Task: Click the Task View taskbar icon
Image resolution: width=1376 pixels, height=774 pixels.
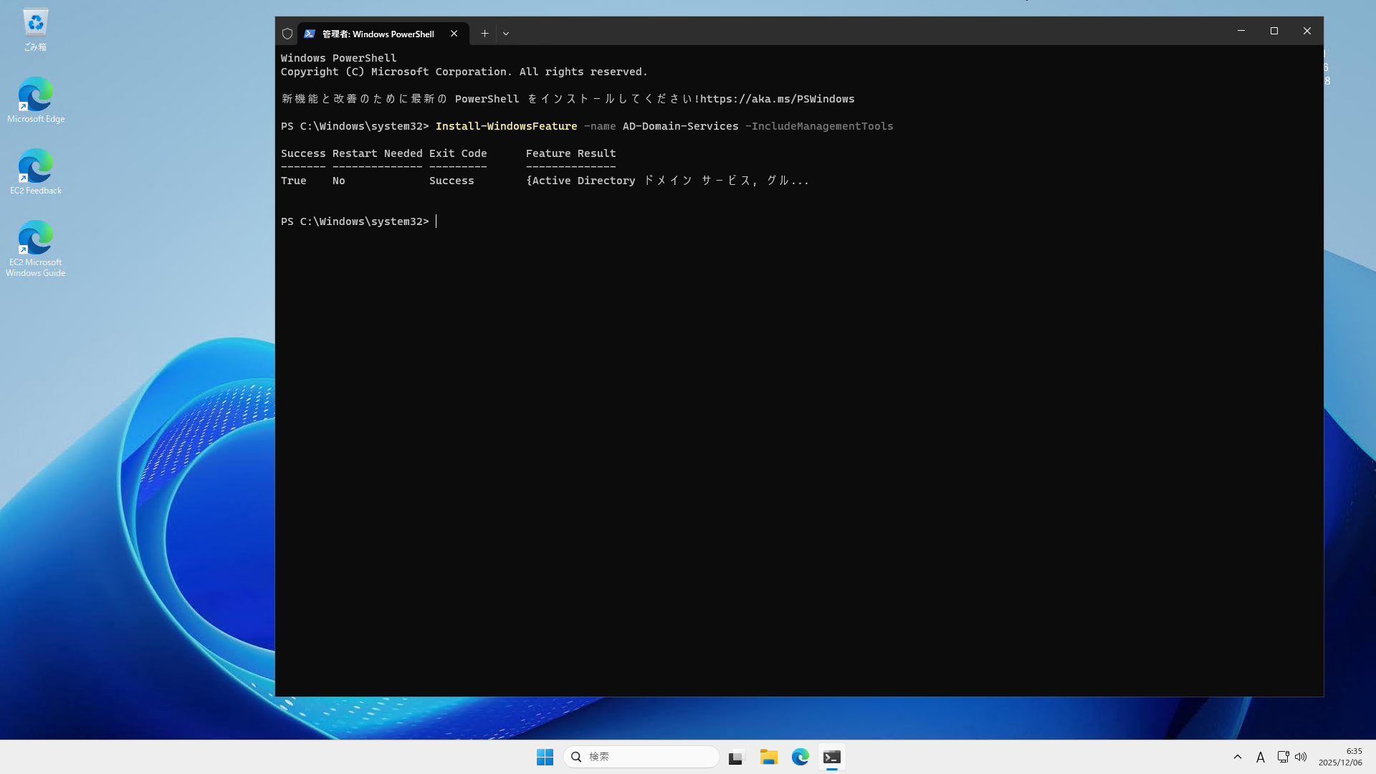Action: click(736, 757)
